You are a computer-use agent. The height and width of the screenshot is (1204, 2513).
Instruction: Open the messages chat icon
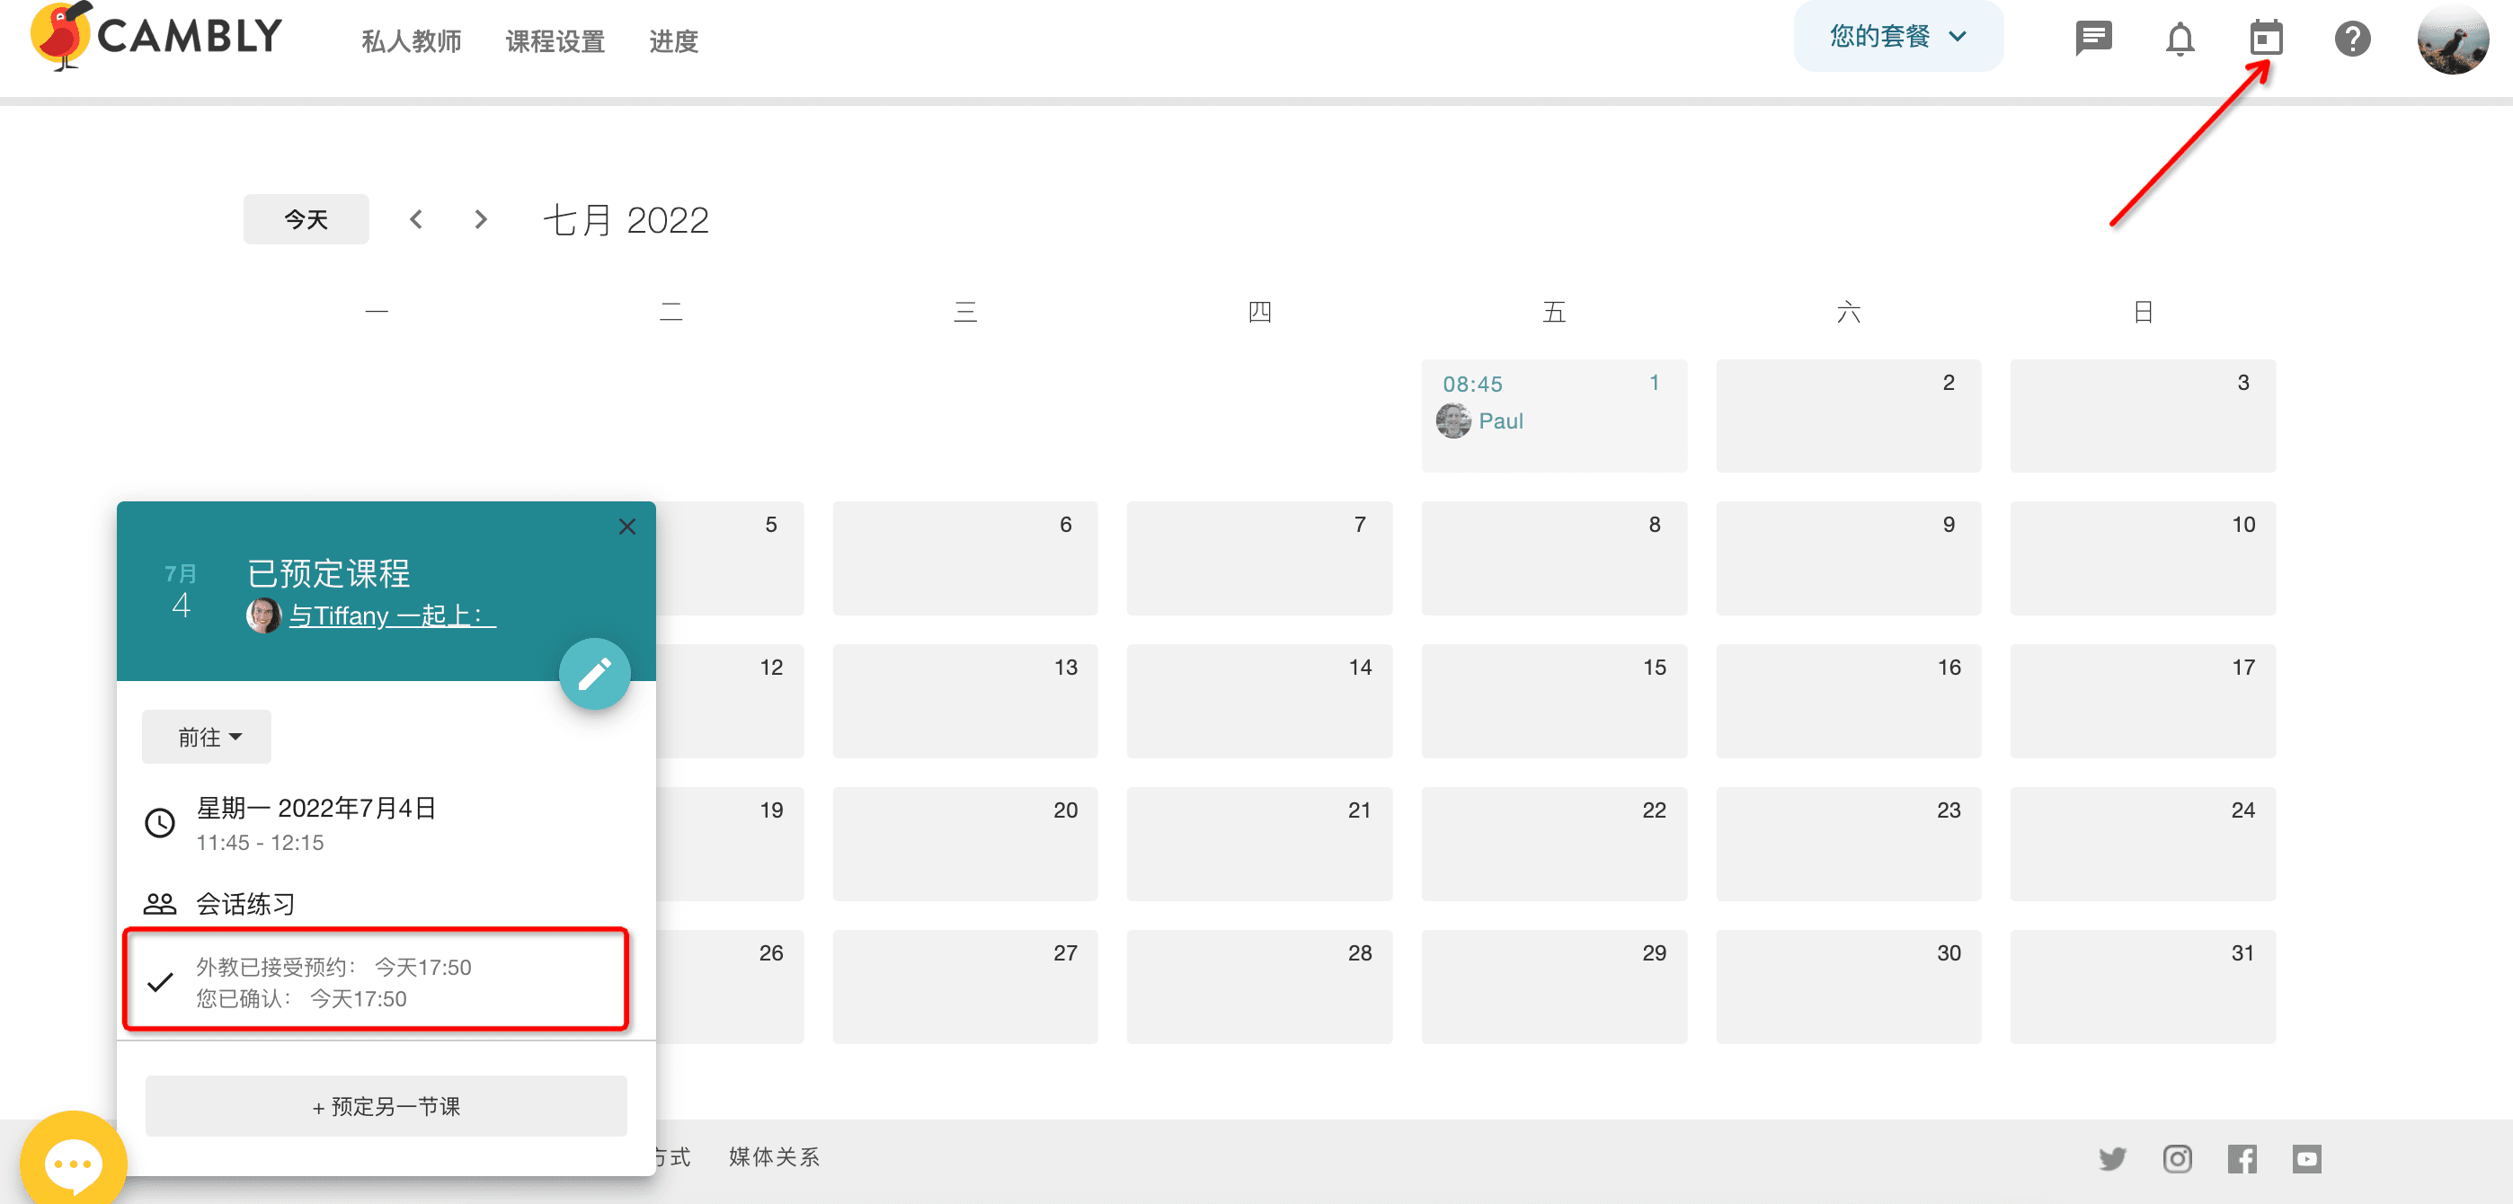coord(2092,39)
